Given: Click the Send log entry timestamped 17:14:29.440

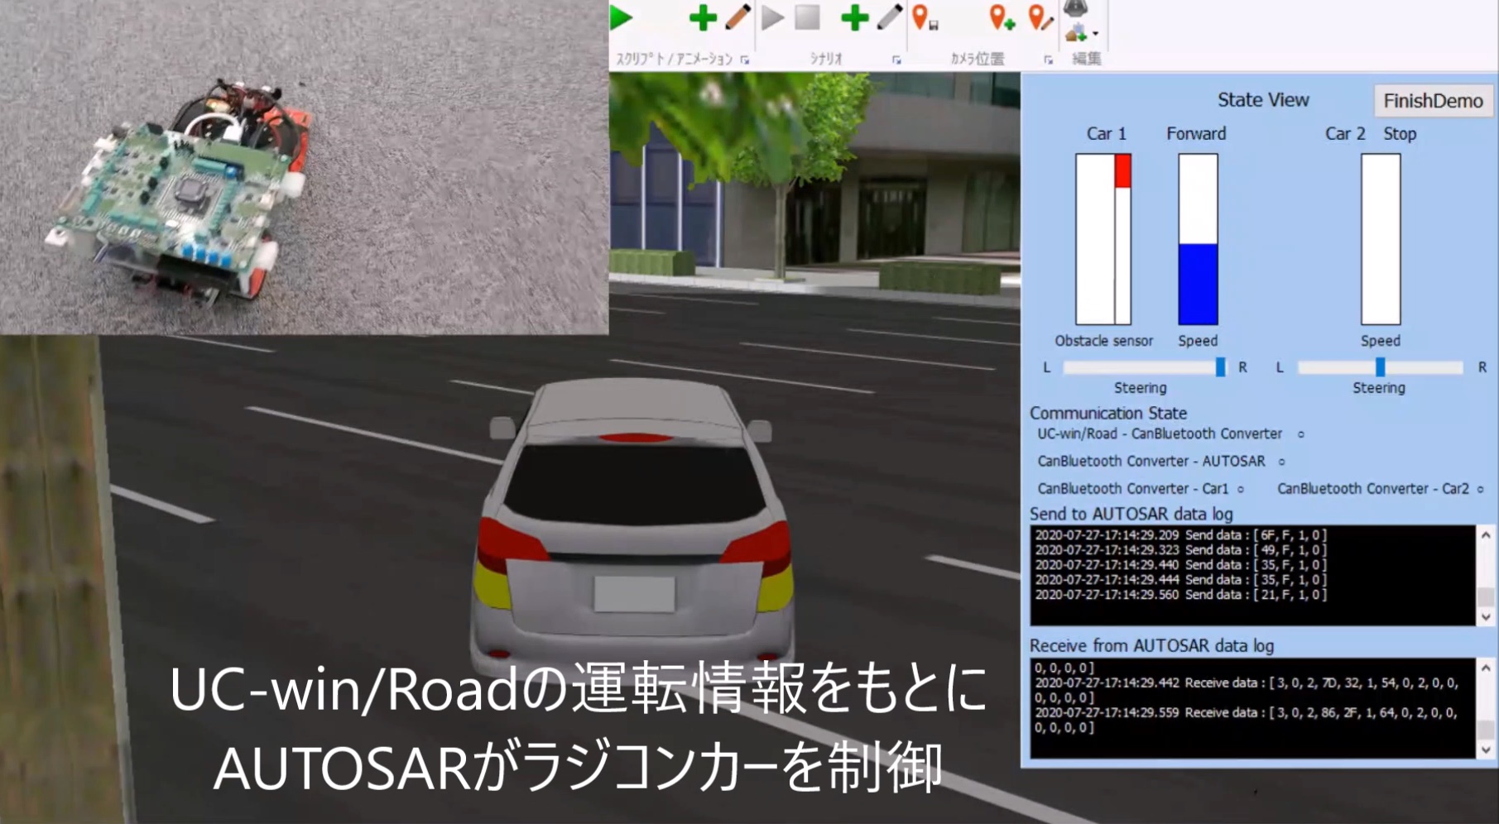Looking at the screenshot, I should pyautogui.click(x=1180, y=565).
